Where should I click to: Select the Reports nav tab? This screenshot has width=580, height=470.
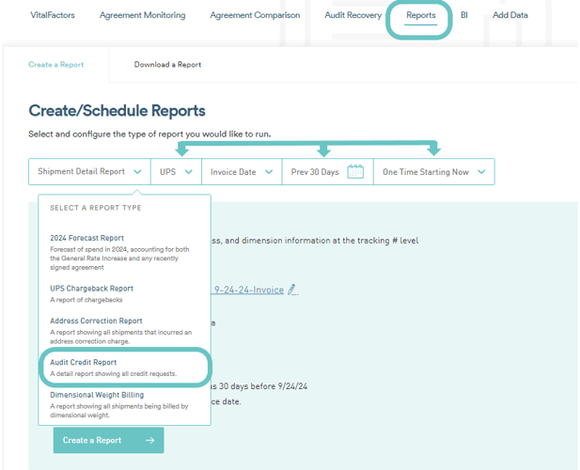[x=420, y=15]
